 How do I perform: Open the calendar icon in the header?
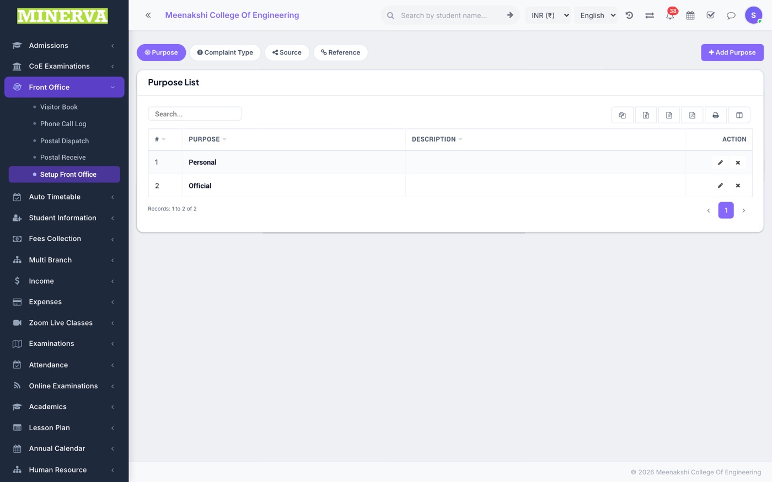(690, 15)
